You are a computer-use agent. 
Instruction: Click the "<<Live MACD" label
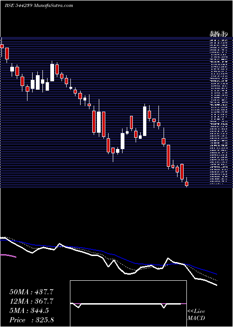point(196,315)
